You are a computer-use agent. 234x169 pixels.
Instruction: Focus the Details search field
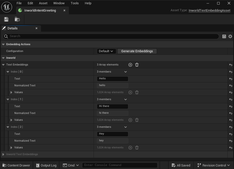pos(111,36)
